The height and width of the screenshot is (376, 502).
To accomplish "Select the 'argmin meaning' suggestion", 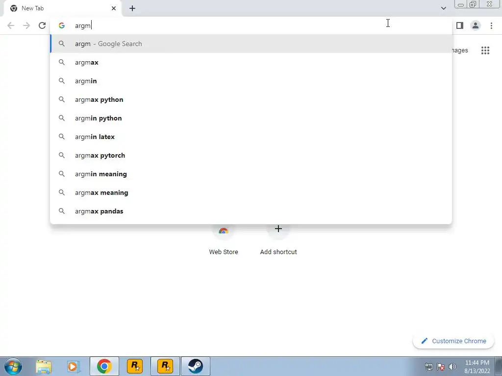I will (251, 174).
